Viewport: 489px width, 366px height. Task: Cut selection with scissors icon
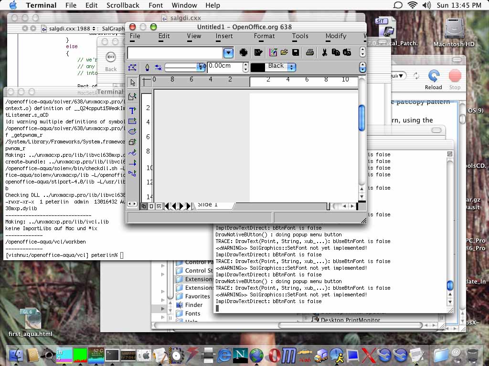pos(324,52)
